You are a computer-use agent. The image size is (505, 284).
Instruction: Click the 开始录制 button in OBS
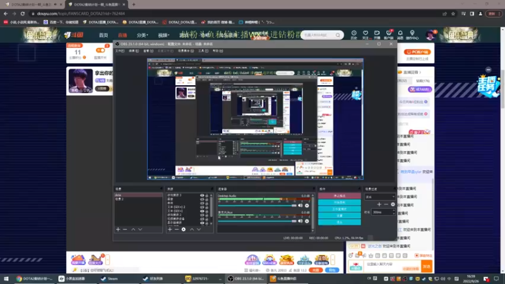(x=340, y=203)
